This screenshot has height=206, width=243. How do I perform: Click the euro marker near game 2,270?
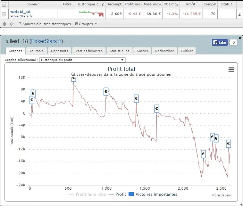pyautogui.click(x=203, y=154)
